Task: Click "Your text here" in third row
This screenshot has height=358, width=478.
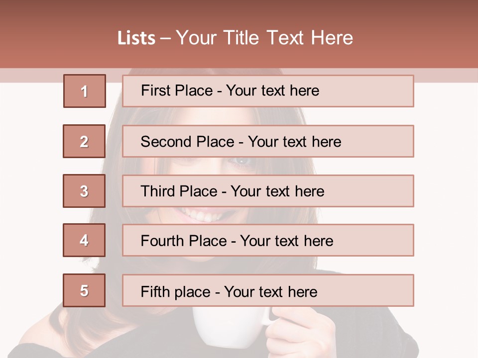Action: (277, 191)
